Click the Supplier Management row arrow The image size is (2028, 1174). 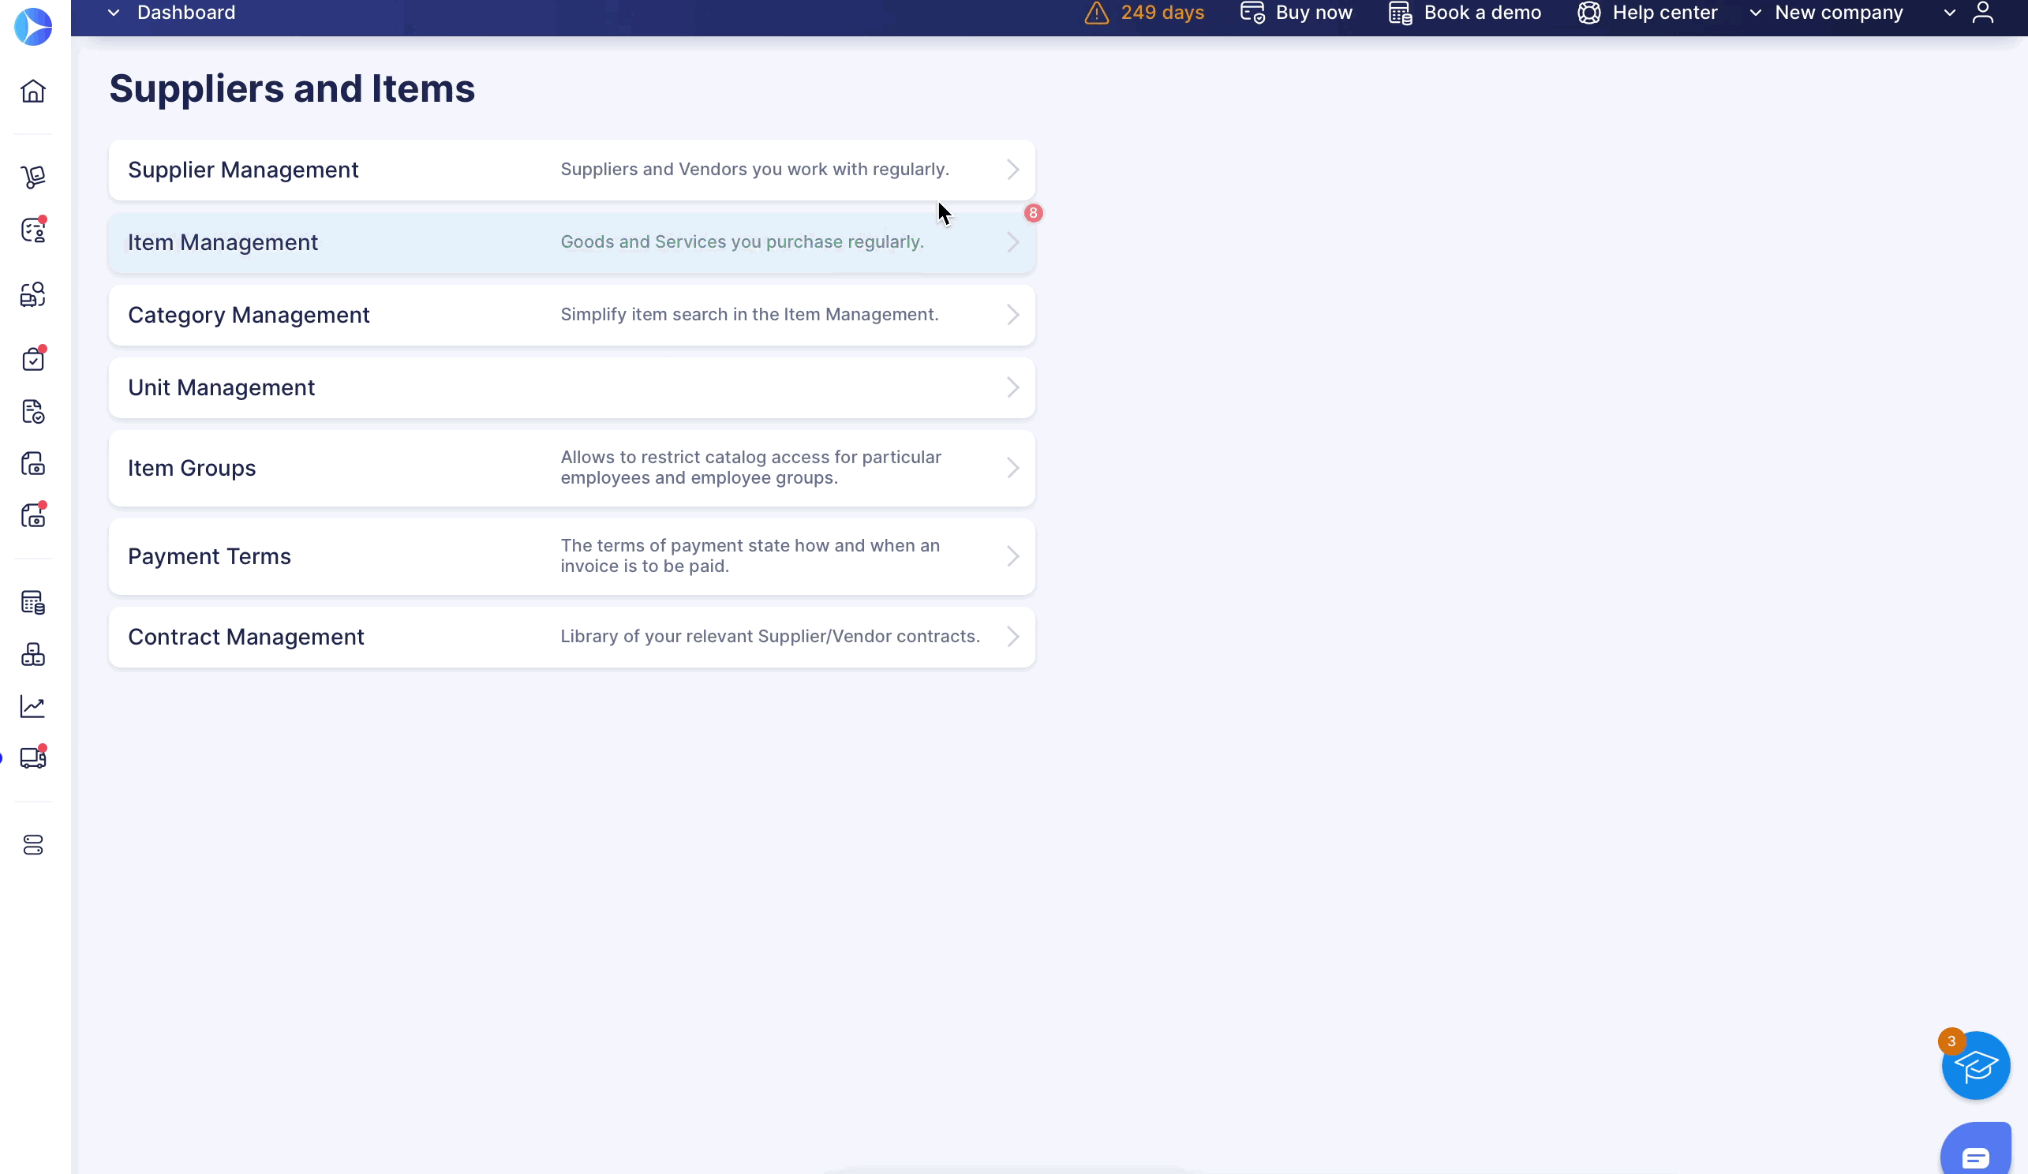pyautogui.click(x=1013, y=170)
